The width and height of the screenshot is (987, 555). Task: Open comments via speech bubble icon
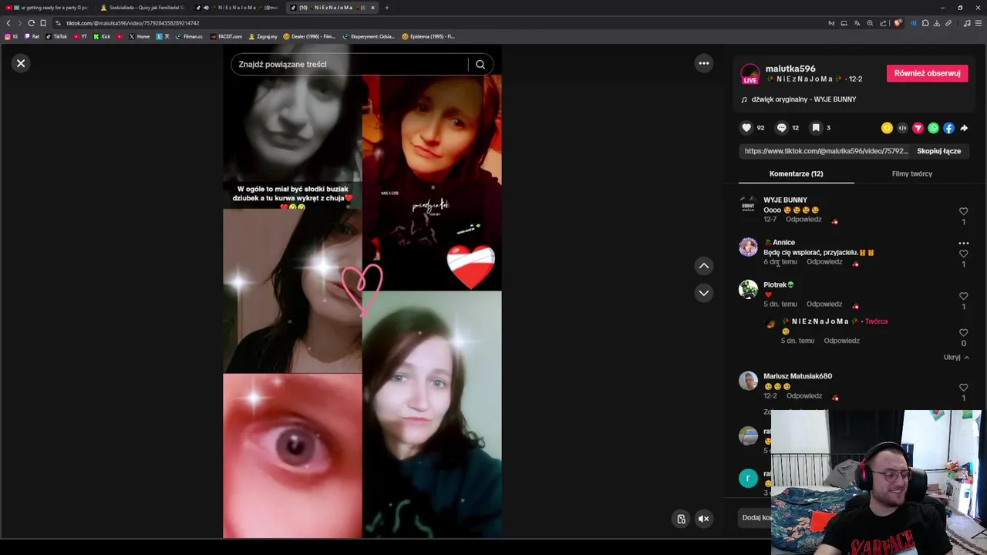[x=781, y=128]
